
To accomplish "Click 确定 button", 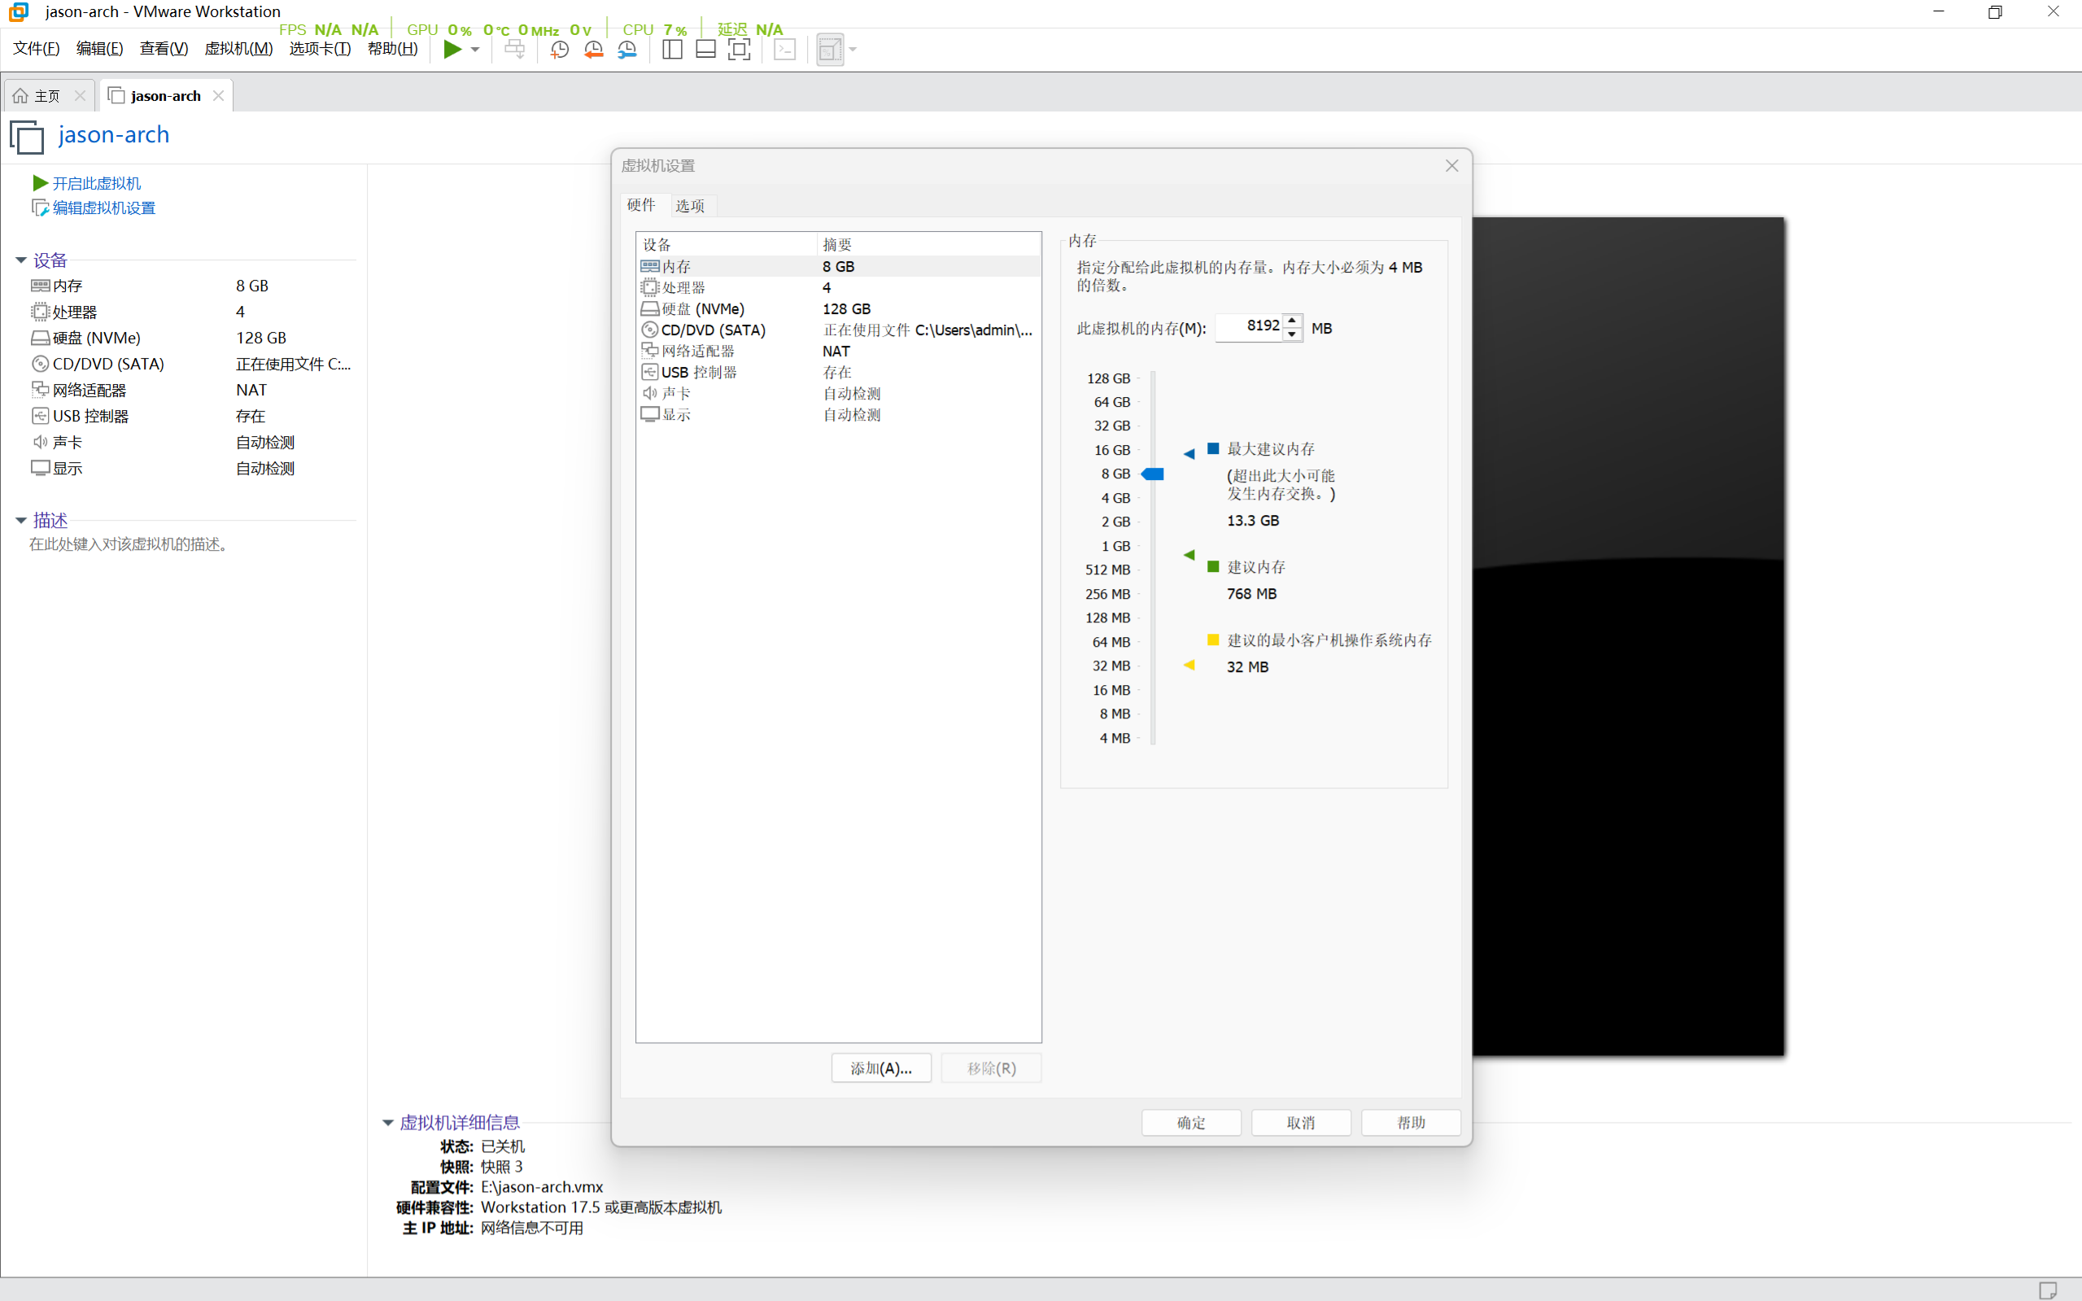I will point(1192,1123).
